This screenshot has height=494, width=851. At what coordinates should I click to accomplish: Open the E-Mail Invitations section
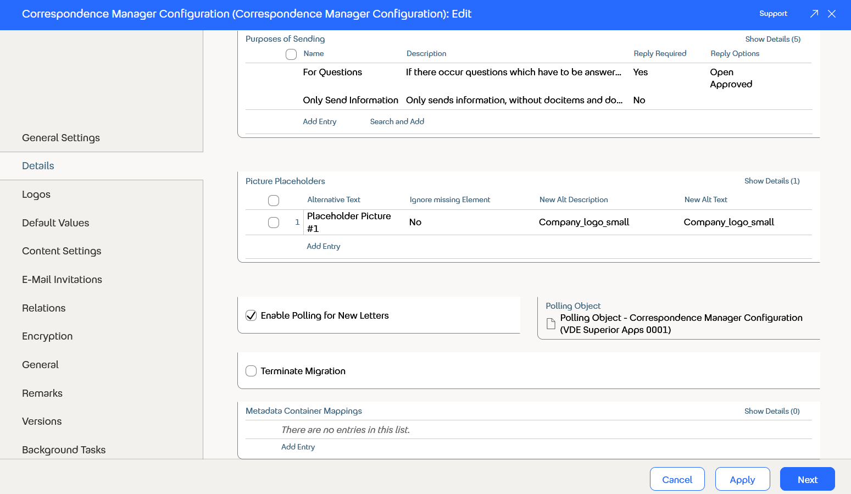click(62, 279)
